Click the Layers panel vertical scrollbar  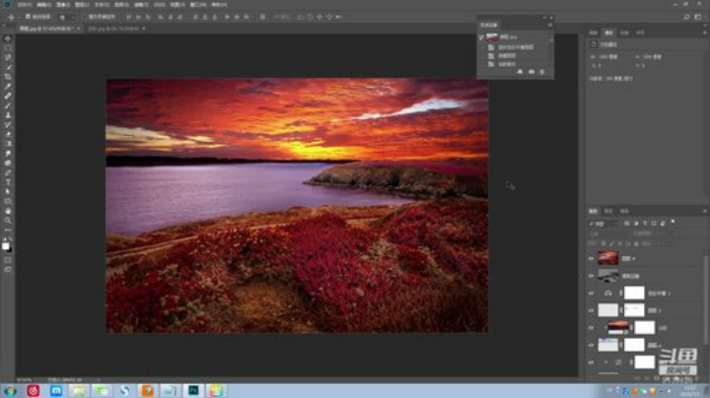tap(706, 298)
